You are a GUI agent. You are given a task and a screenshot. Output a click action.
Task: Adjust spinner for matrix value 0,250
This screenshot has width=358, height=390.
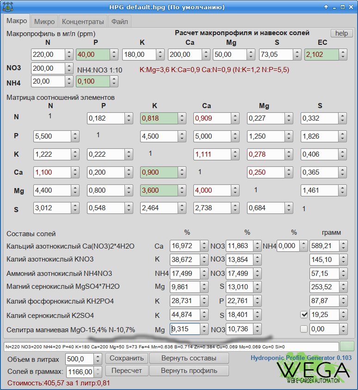point(289,172)
